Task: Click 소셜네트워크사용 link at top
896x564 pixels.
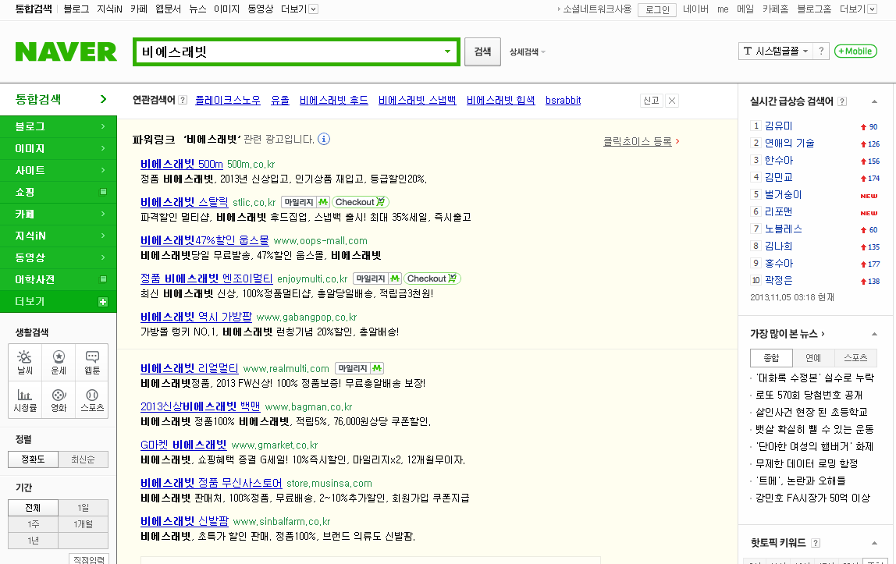Action: click(597, 9)
